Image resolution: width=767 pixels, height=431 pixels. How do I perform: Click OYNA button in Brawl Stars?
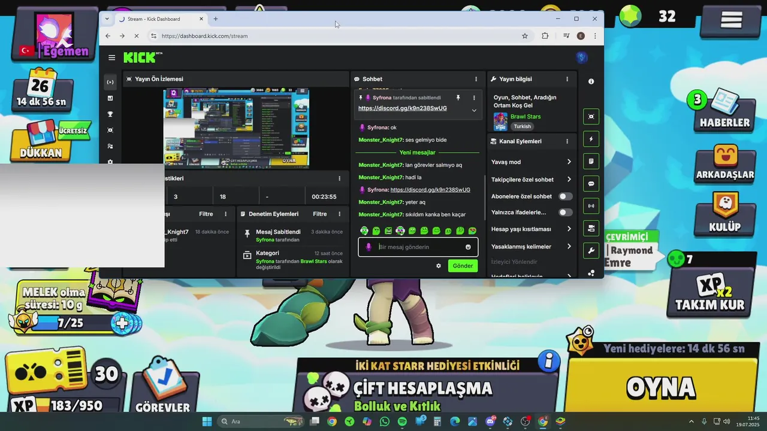tap(661, 387)
